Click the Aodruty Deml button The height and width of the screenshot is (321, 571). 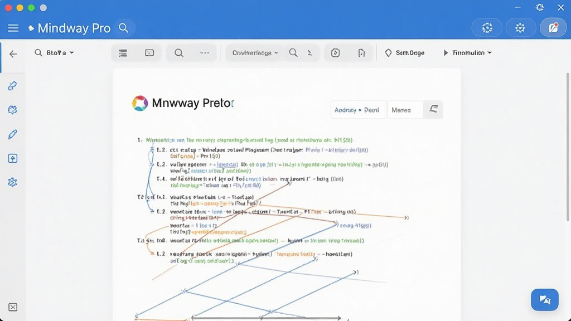357,110
